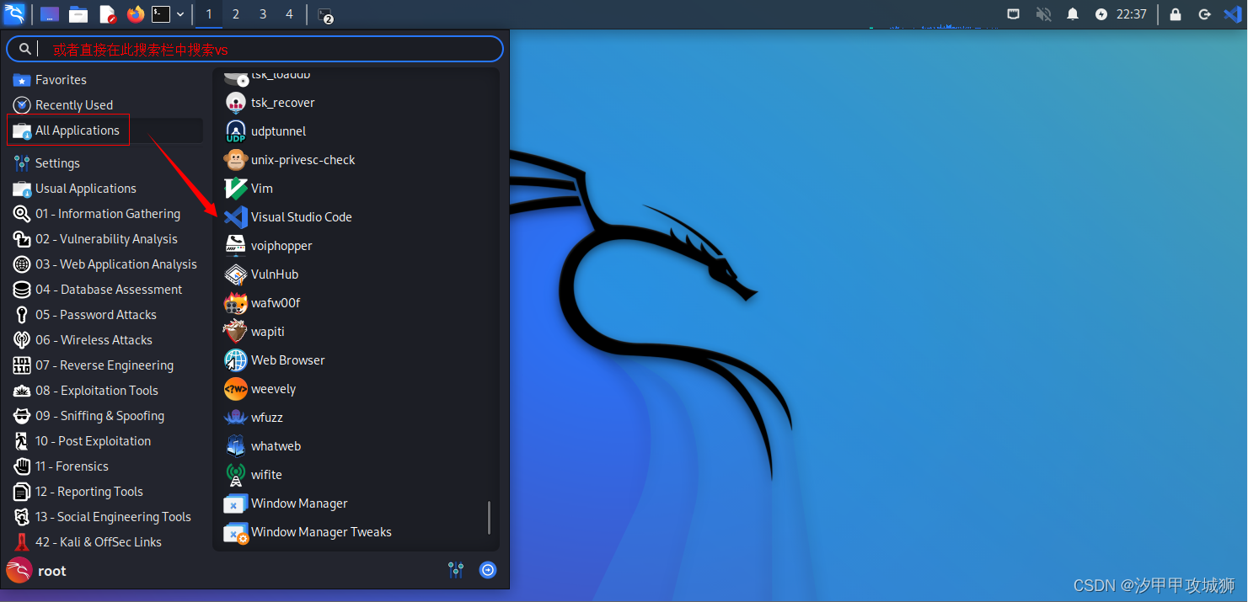
Task: Open 13 - Social Engineering Tools category
Action: coord(107,517)
